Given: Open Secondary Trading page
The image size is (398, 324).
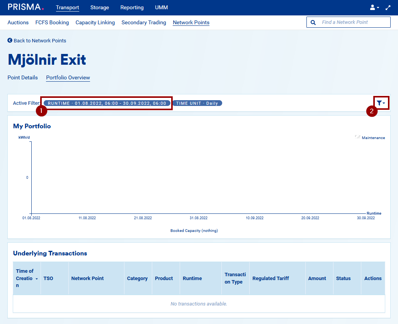Looking at the screenshot, I should click(144, 22).
